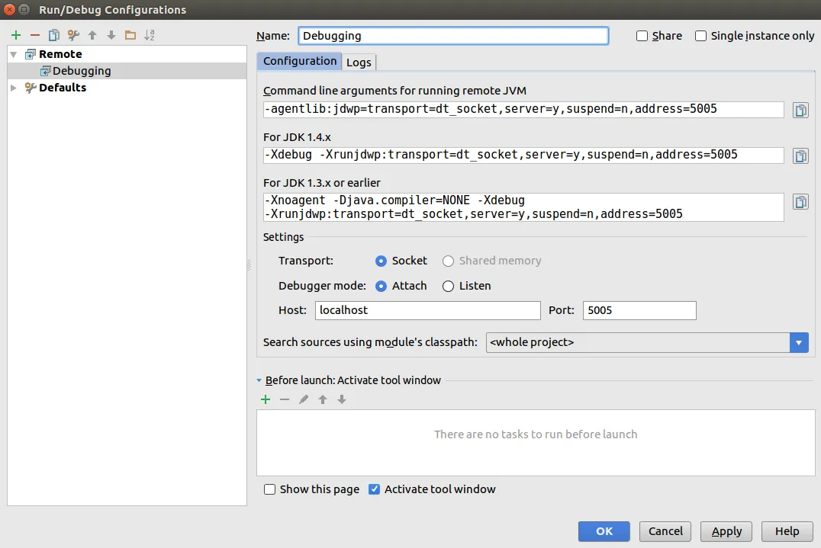Enable the Share checkbox
This screenshot has width=821, height=548.
tap(642, 36)
